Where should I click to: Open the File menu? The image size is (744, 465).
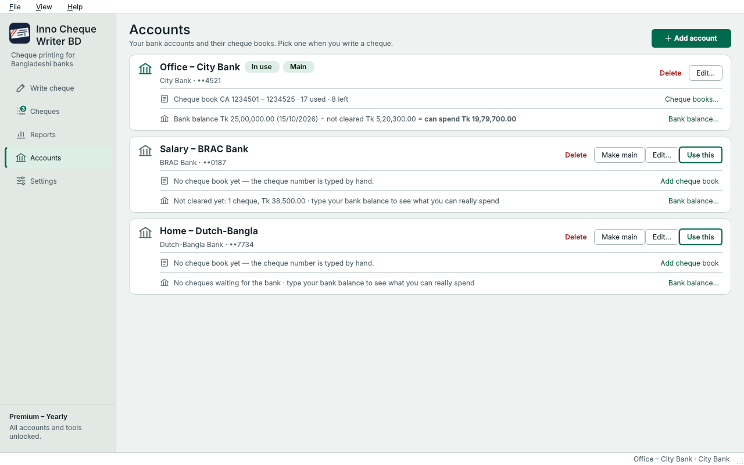point(15,7)
